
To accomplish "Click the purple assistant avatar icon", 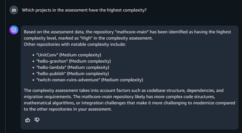I will [x=14, y=30].
